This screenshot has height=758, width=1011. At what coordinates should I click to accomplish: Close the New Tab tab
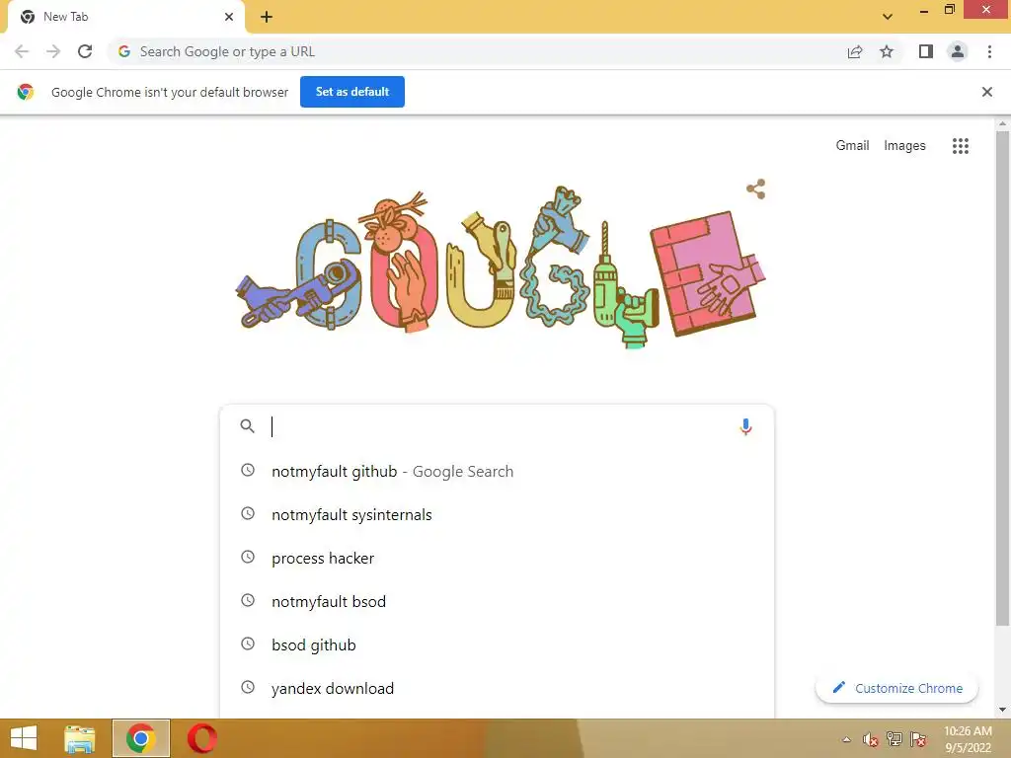[x=229, y=17]
